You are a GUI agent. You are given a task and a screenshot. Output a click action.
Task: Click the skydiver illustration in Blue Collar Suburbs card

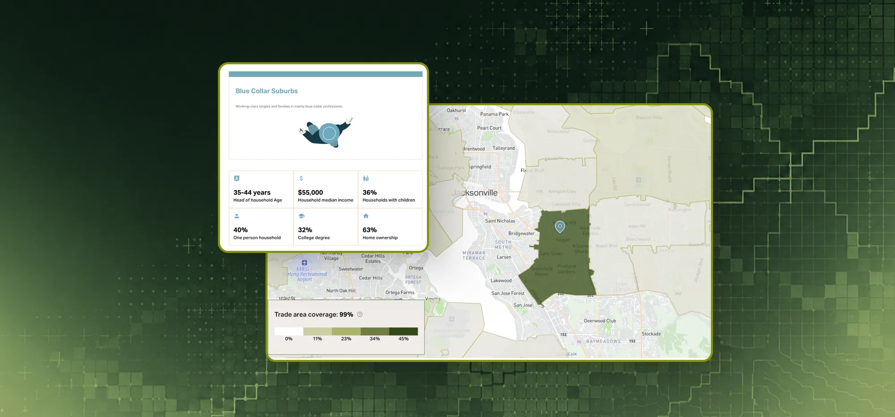pyautogui.click(x=326, y=133)
